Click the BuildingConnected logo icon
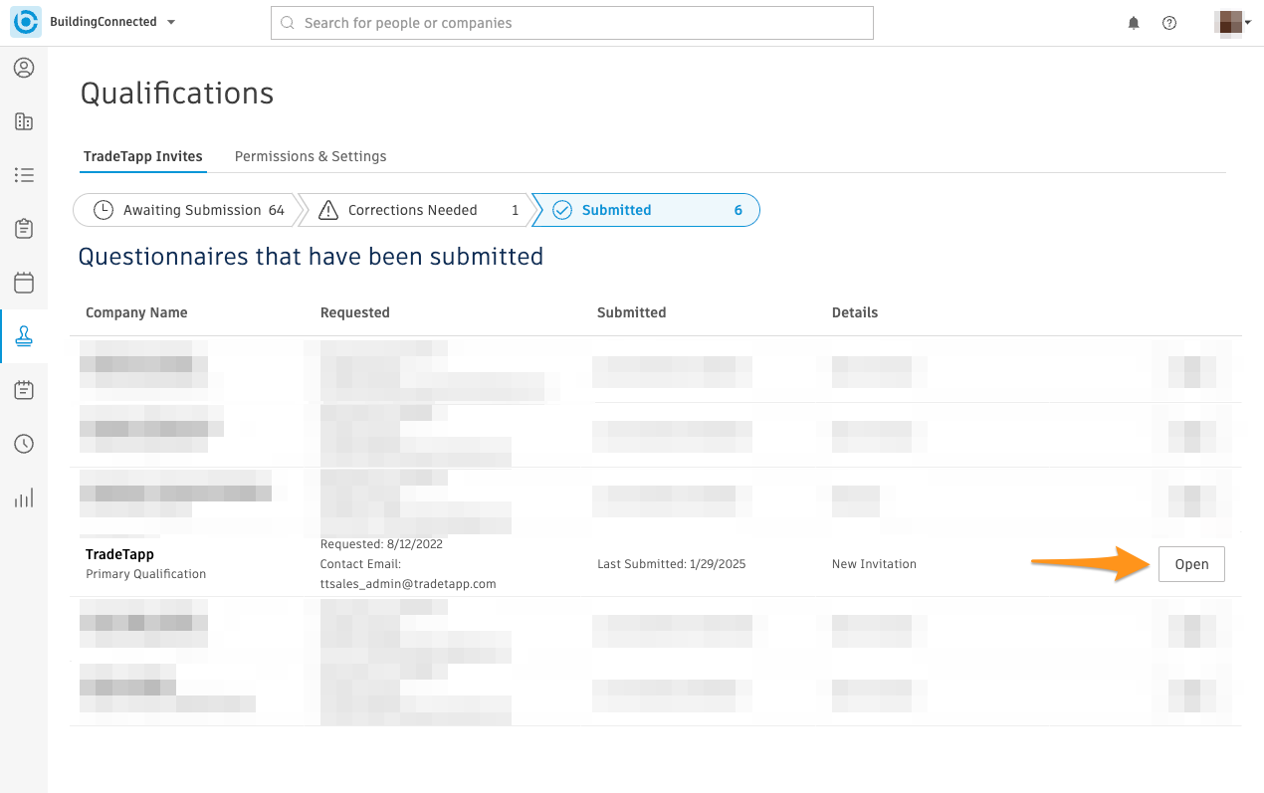The width and height of the screenshot is (1264, 793). coord(27,22)
